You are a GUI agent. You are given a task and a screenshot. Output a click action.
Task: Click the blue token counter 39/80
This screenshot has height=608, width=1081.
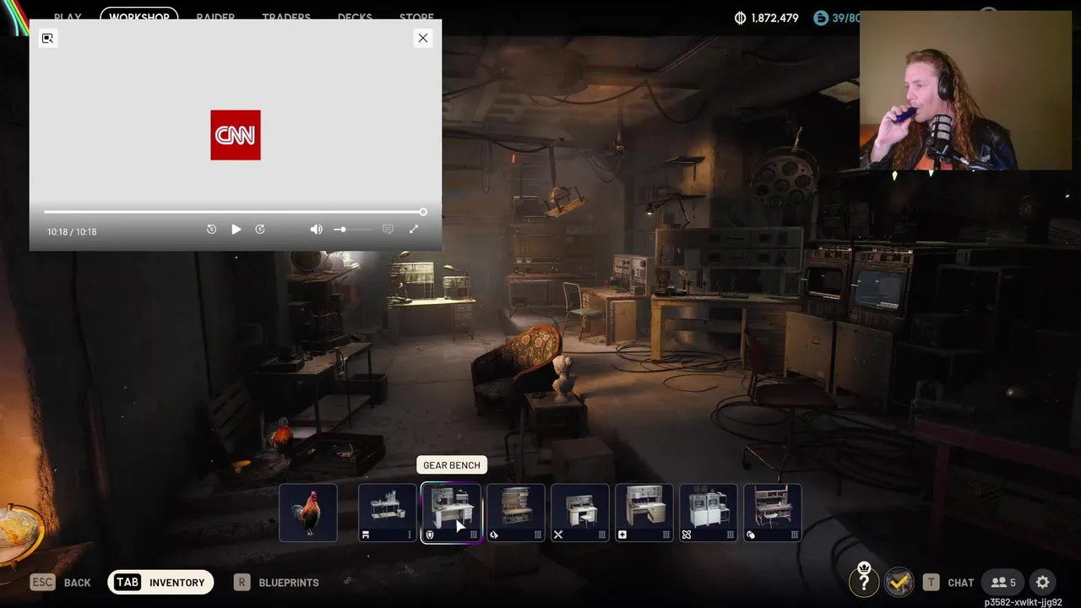pyautogui.click(x=838, y=18)
